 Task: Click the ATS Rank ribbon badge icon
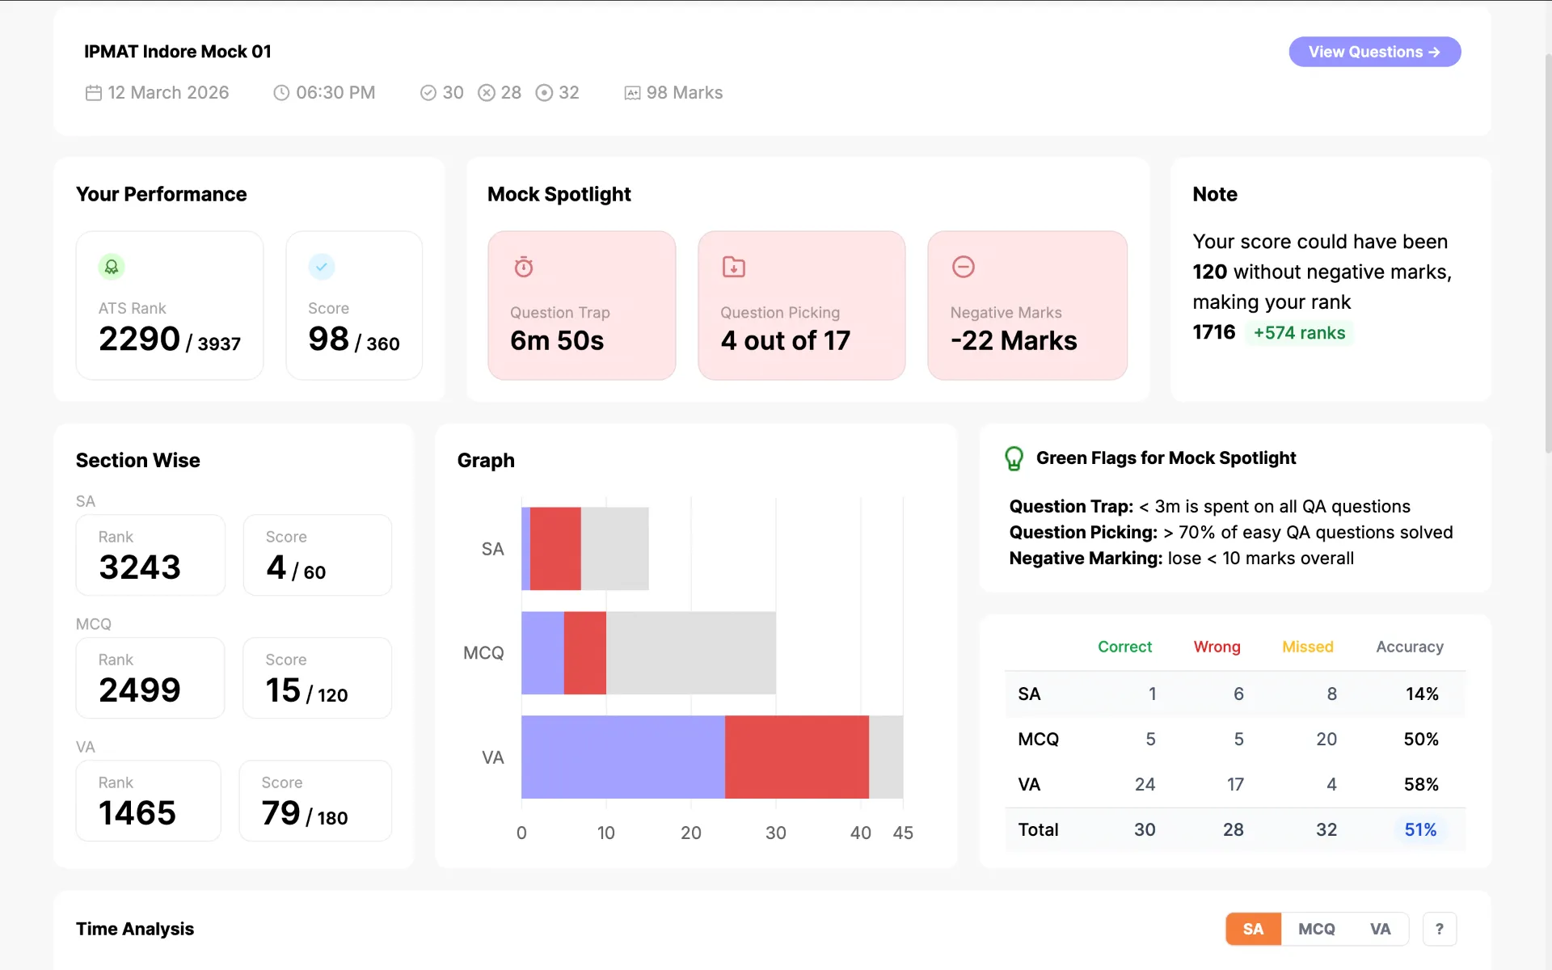[112, 267]
